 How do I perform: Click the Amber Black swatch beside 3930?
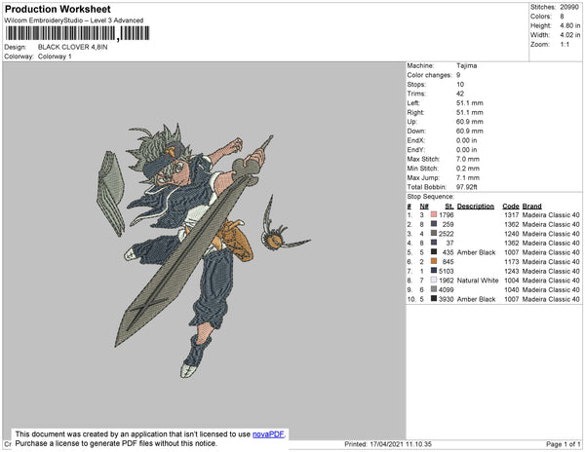434,299
